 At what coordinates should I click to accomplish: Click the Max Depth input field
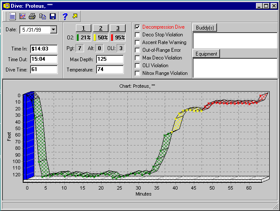110,59
